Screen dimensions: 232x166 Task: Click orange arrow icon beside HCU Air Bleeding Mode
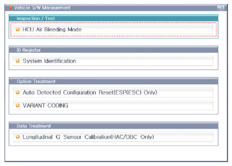tap(18, 29)
